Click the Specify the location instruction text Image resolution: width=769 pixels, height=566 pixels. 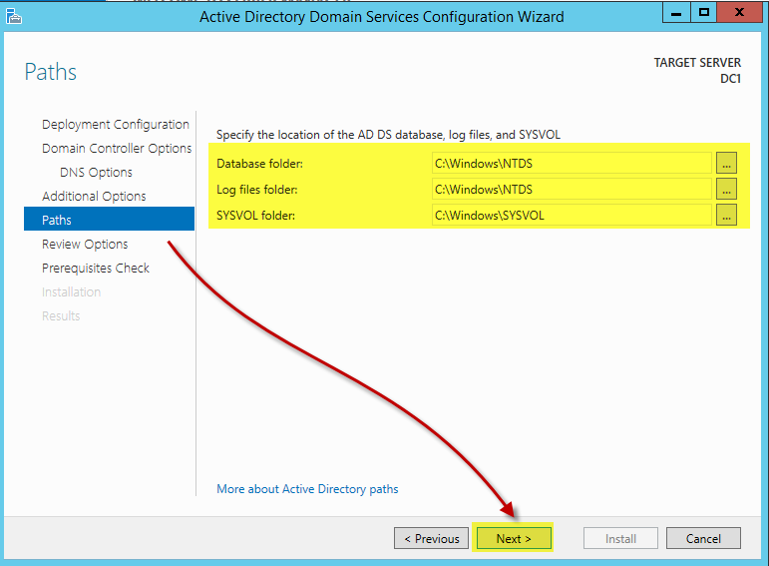pyautogui.click(x=388, y=135)
